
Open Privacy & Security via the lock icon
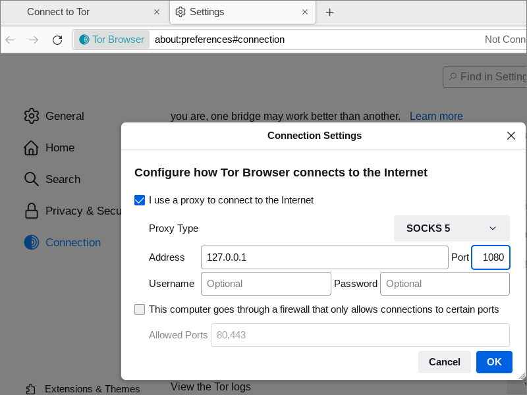click(x=31, y=211)
